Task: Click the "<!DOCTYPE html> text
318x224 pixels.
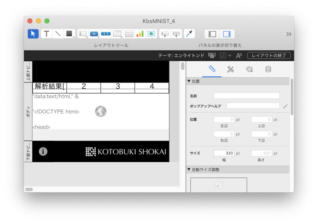Action: [56, 112]
